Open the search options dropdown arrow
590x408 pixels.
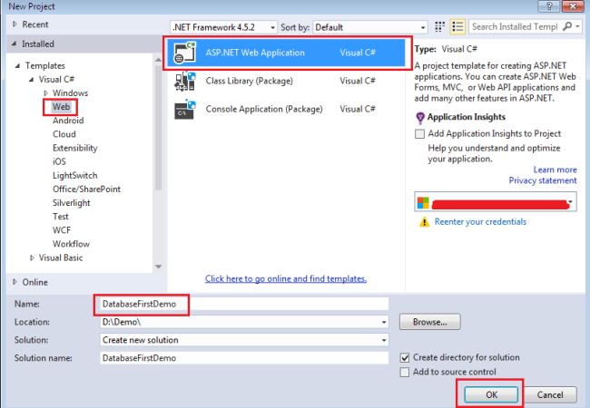click(577, 26)
